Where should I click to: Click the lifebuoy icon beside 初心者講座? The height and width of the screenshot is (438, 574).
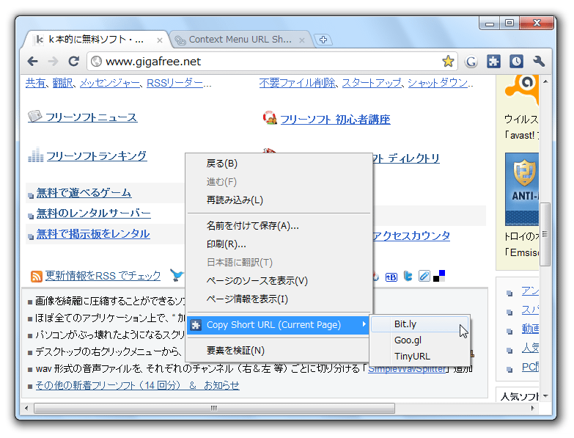pos(270,117)
